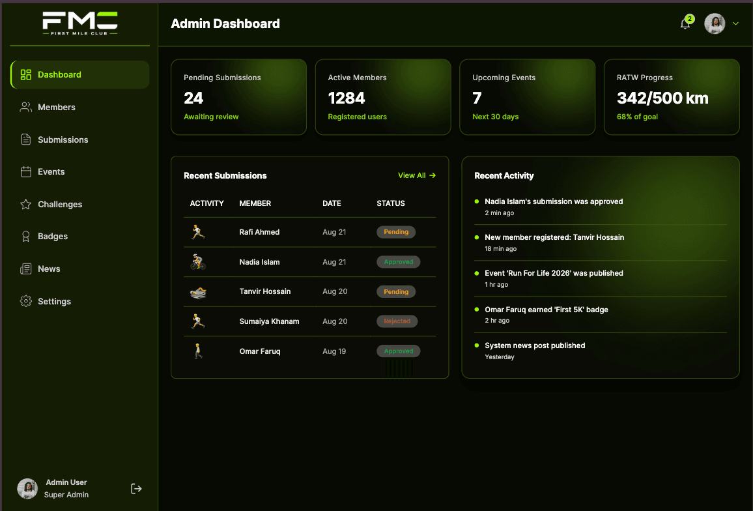The image size is (753, 511).
Task: Click the "68% of goal" text
Action: [637, 117]
